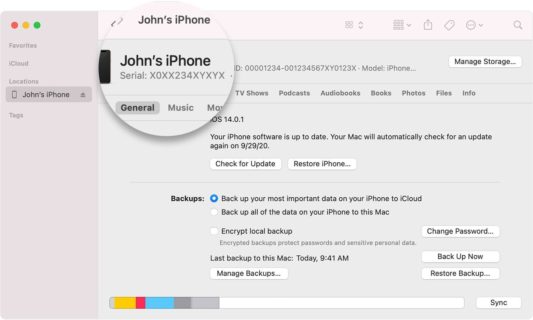Select the General tab
The height and width of the screenshot is (320, 533).
(x=137, y=108)
